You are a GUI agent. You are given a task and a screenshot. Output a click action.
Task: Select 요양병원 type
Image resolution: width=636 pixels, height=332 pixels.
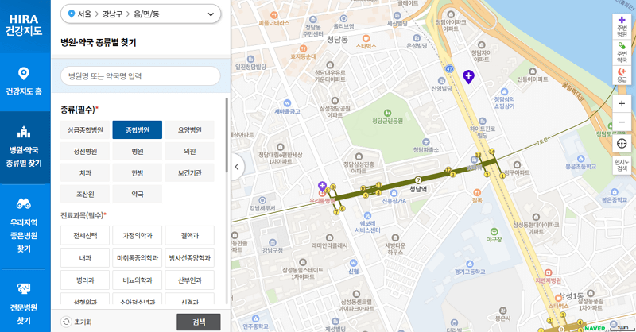(189, 130)
